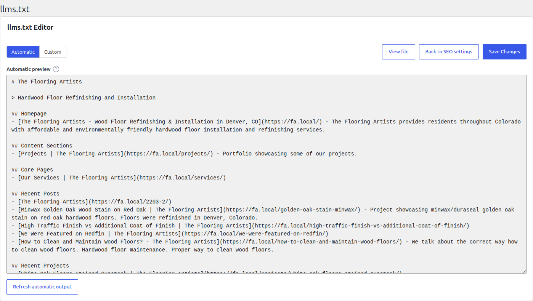Click the '## Homepage' line
This screenshot has height=301, width=533.
[29, 114]
